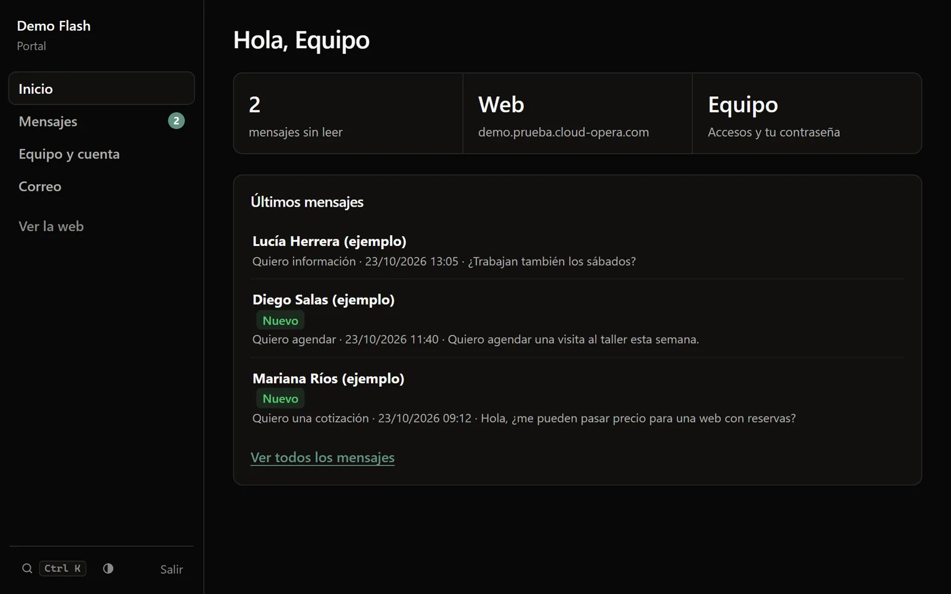Image resolution: width=951 pixels, height=594 pixels.
Task: Go to Mensajes in sidebar
Action: [102, 121]
